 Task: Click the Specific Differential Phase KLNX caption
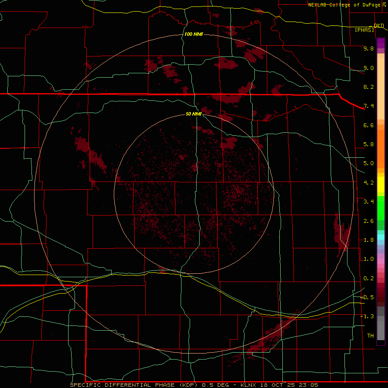194,385
